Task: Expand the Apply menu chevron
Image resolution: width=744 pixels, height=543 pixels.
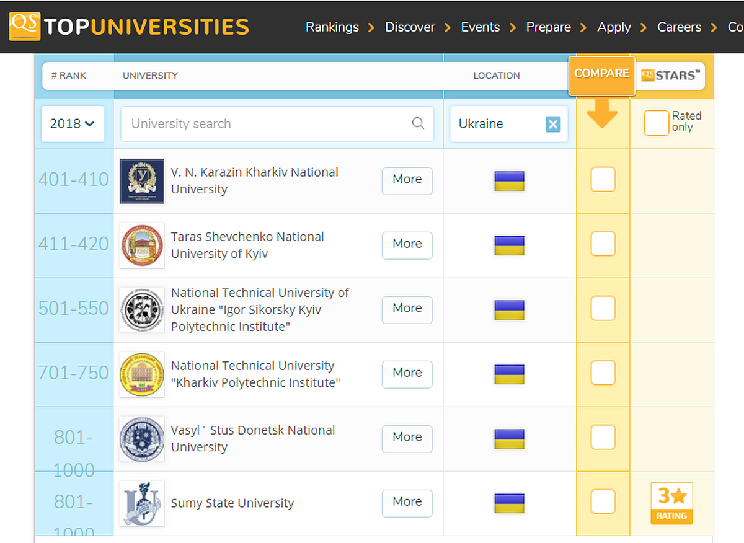Action: (644, 27)
